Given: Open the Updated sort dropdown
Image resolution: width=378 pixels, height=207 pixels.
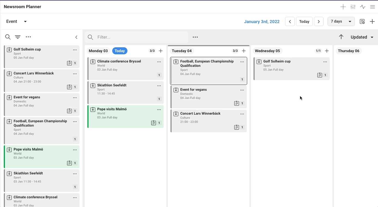Looking at the screenshot, I should 362,37.
